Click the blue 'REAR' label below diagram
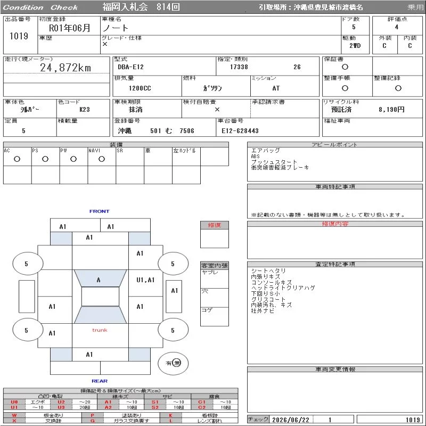Viewport: 426px width, 426px height. point(100,381)
